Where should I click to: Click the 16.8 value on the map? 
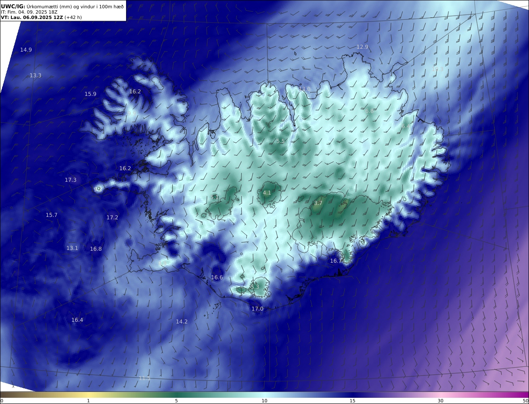coord(96,249)
